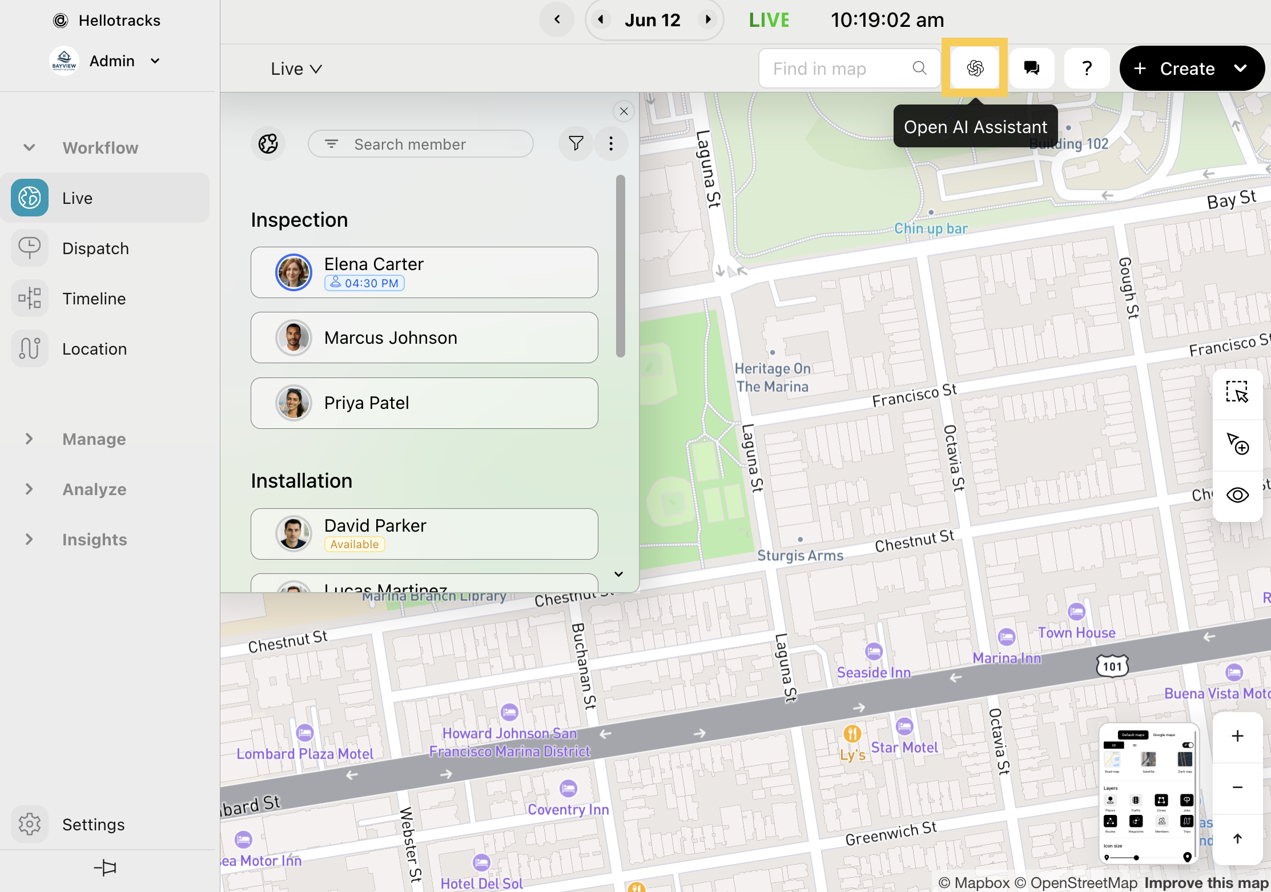Open the members panel more options menu
Image resolution: width=1271 pixels, height=892 pixels.
(x=611, y=143)
